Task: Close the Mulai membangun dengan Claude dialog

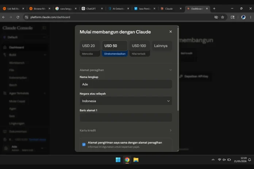Action: pyautogui.click(x=170, y=32)
